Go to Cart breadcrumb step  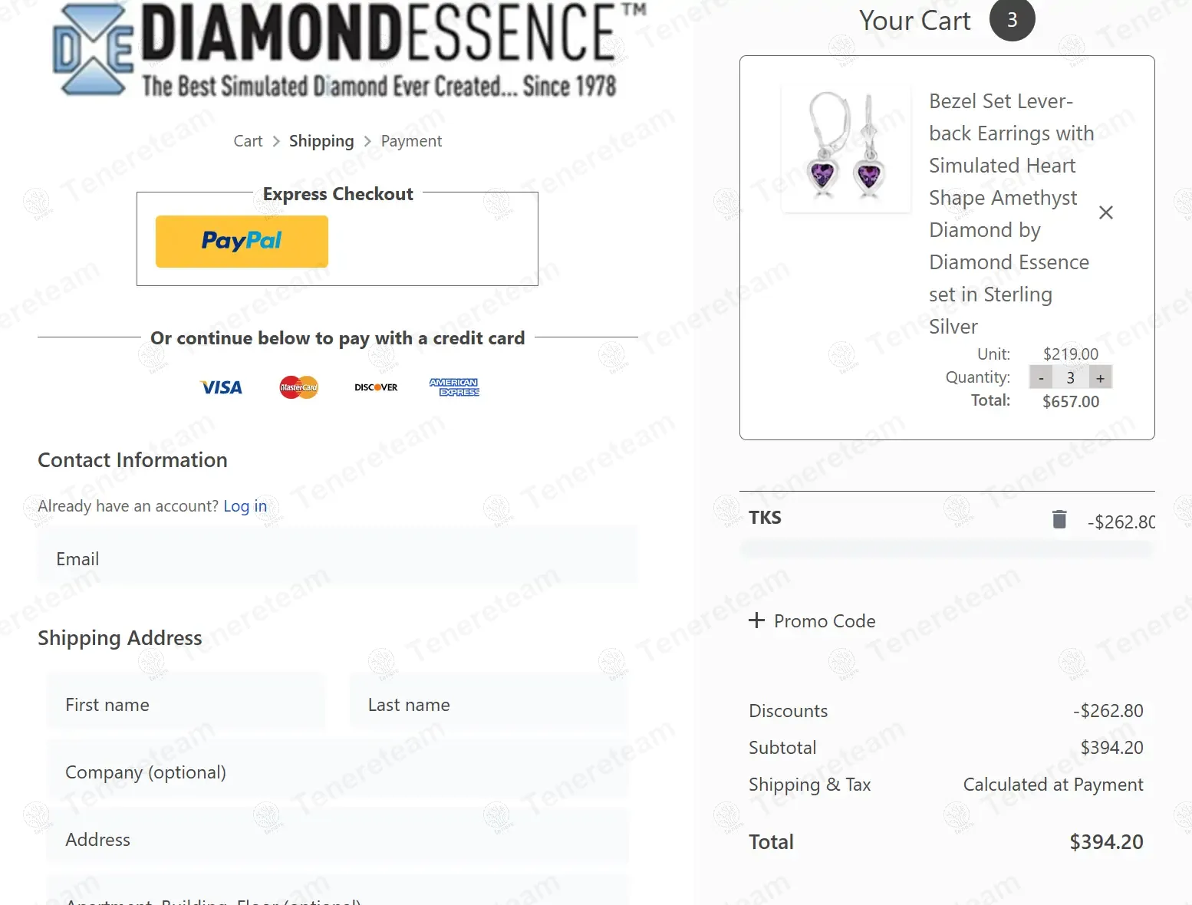tap(248, 141)
